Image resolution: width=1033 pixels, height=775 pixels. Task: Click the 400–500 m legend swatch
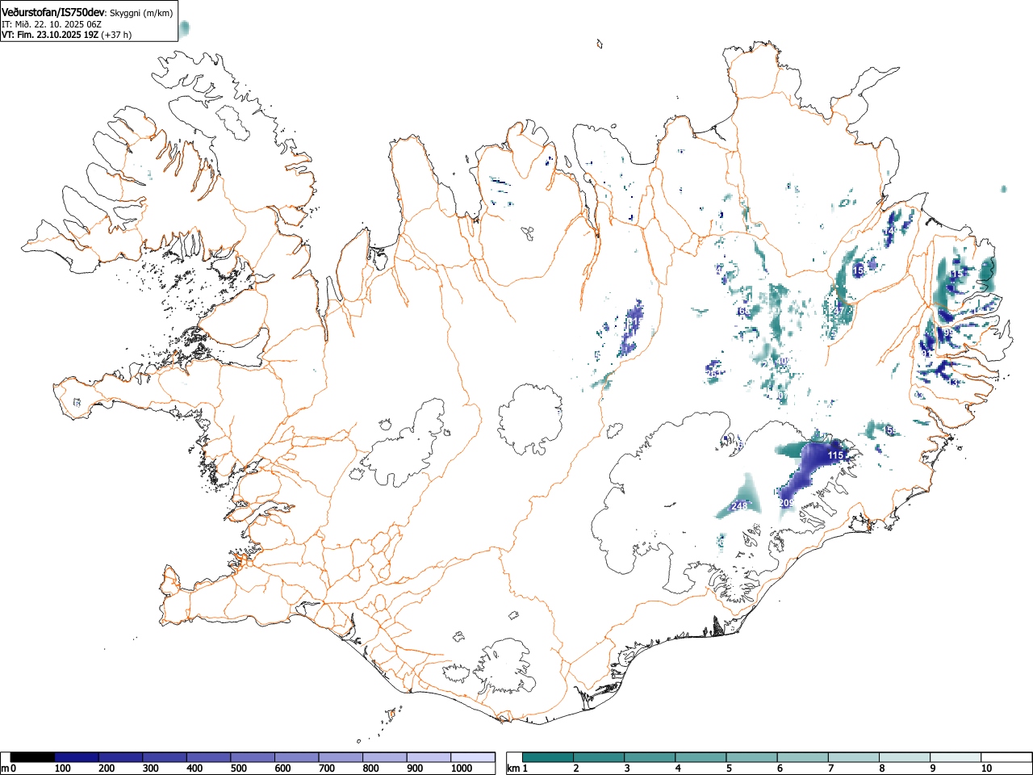pos(209,757)
